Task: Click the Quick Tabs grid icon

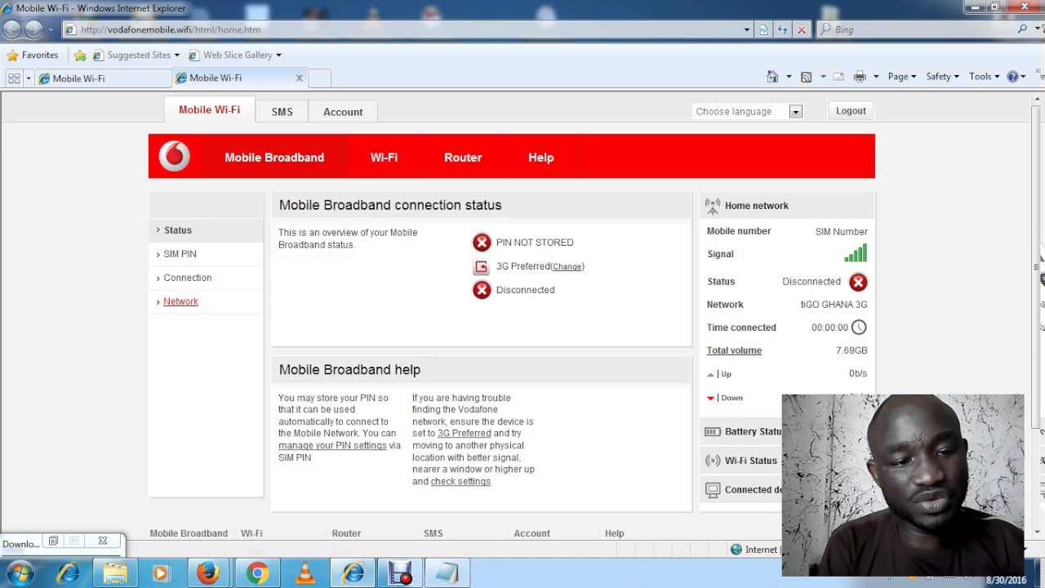Action: [13, 78]
